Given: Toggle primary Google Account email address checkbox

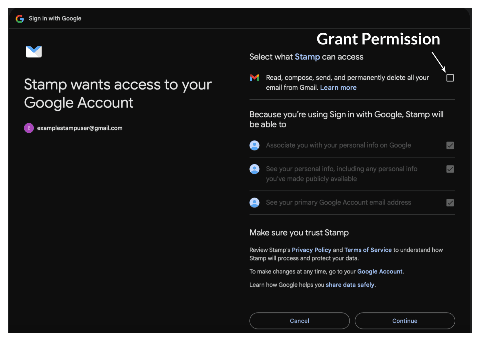Looking at the screenshot, I should pyautogui.click(x=450, y=203).
